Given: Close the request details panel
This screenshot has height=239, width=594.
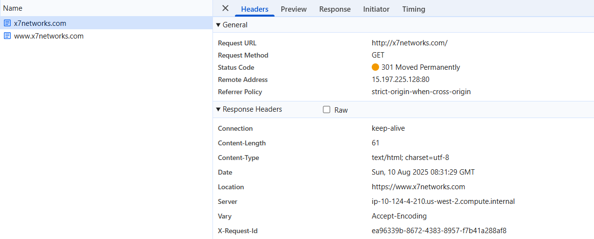Looking at the screenshot, I should pyautogui.click(x=225, y=8).
